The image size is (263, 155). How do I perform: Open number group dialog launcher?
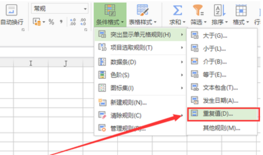point(86,30)
